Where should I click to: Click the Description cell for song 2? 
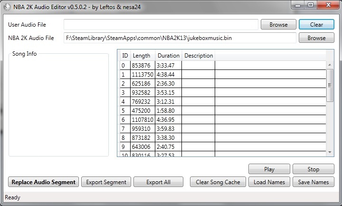(198, 83)
